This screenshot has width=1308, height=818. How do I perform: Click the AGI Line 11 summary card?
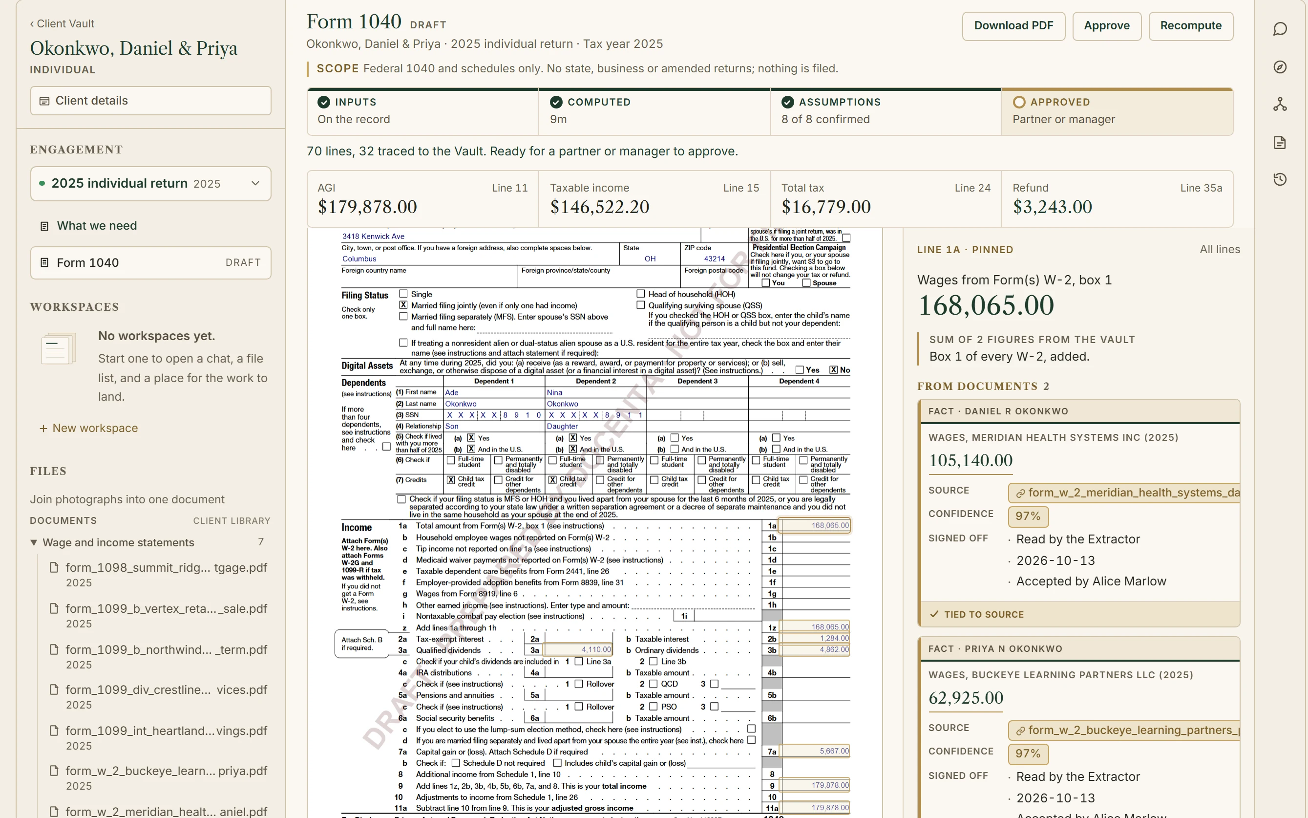pyautogui.click(x=423, y=199)
